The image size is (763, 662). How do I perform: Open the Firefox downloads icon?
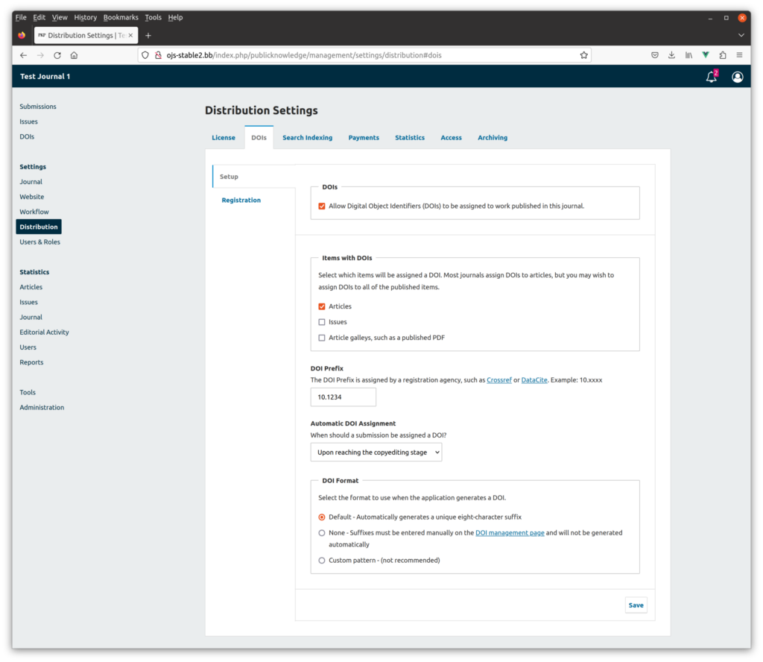click(x=671, y=55)
